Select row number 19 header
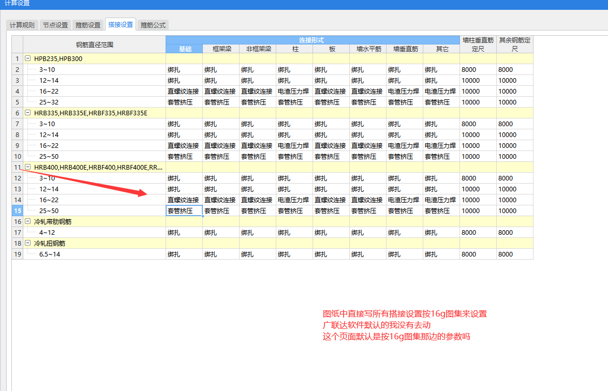 pos(18,254)
